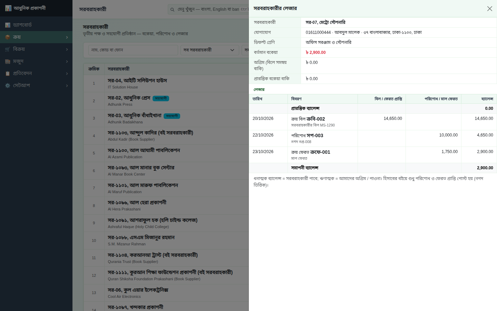Click the মজুদ icon in sidebar
The height and width of the screenshot is (311, 497).
click(x=8, y=62)
